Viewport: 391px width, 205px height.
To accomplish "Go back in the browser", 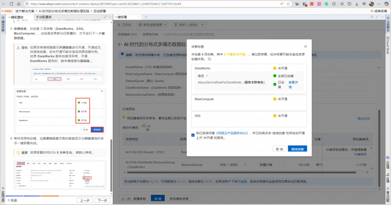I will [4, 4].
